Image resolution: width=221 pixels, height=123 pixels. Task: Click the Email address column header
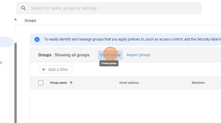point(129,83)
